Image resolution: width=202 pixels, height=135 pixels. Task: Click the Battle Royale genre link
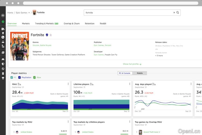[46, 45]
